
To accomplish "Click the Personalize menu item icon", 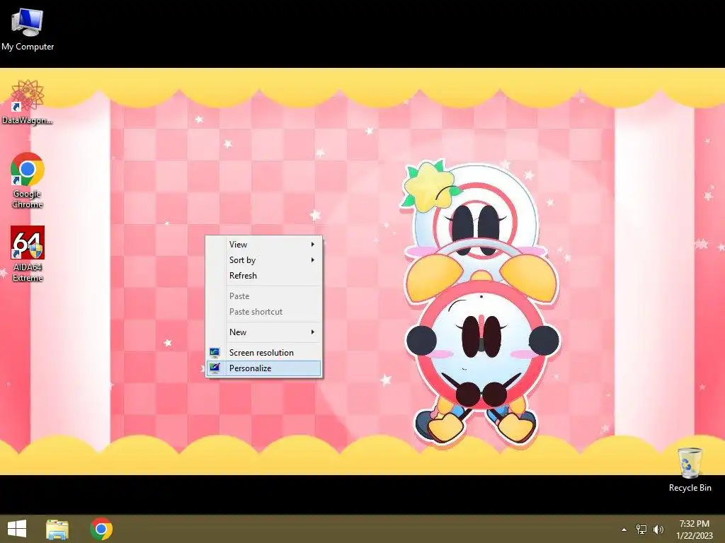I will coord(215,368).
